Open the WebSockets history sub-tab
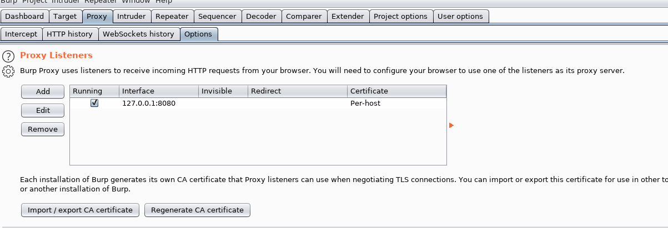 click(x=138, y=34)
